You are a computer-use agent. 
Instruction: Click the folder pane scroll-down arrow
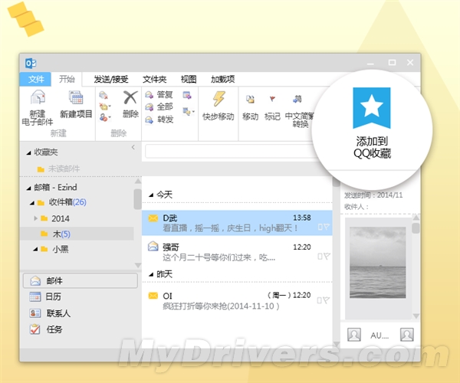click(137, 266)
